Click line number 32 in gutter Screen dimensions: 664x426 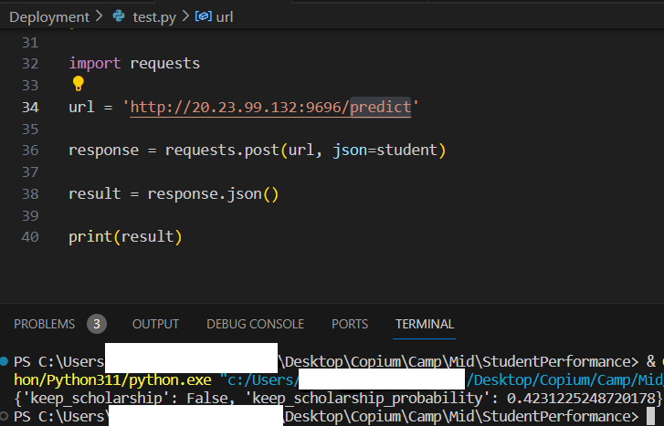[x=30, y=64]
